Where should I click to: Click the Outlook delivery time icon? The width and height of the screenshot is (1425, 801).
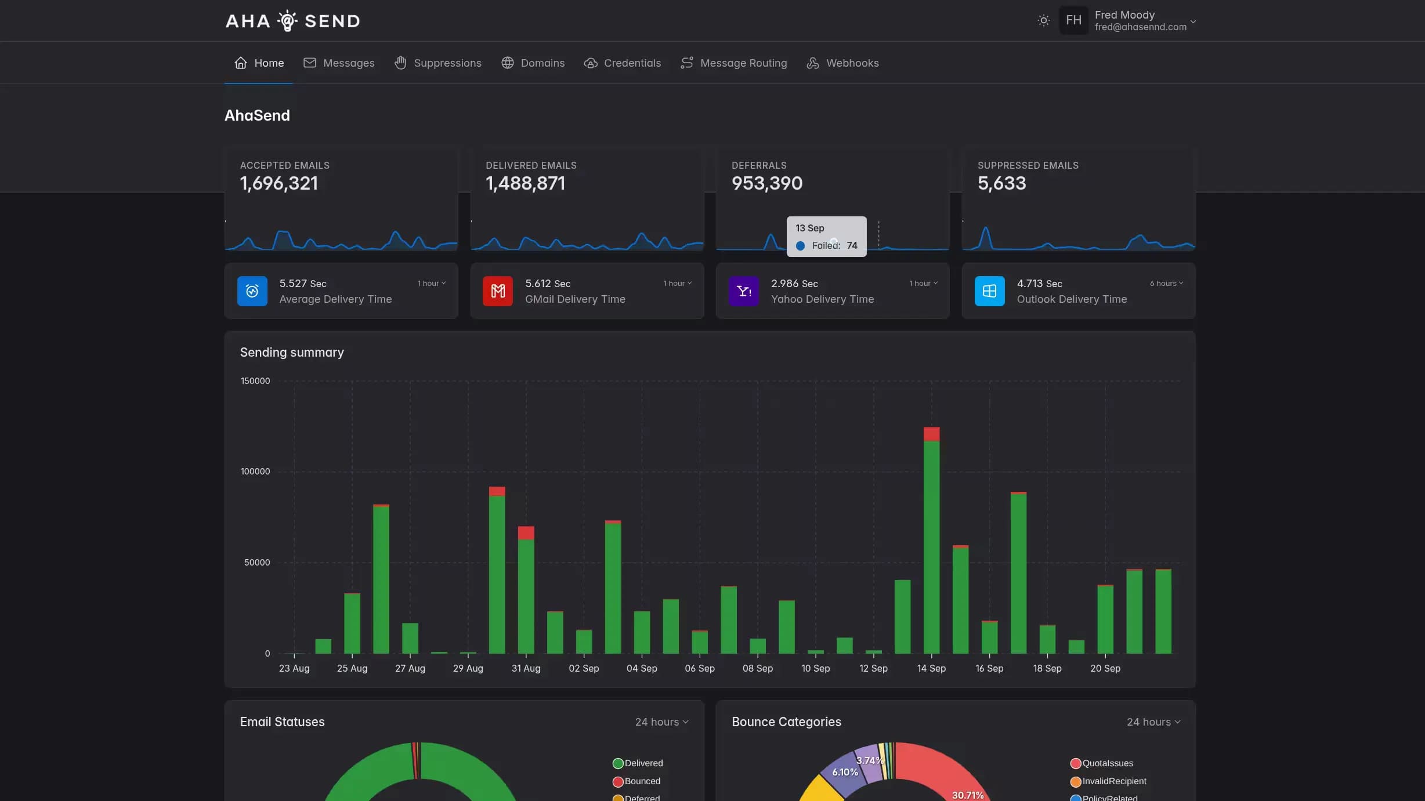click(989, 291)
